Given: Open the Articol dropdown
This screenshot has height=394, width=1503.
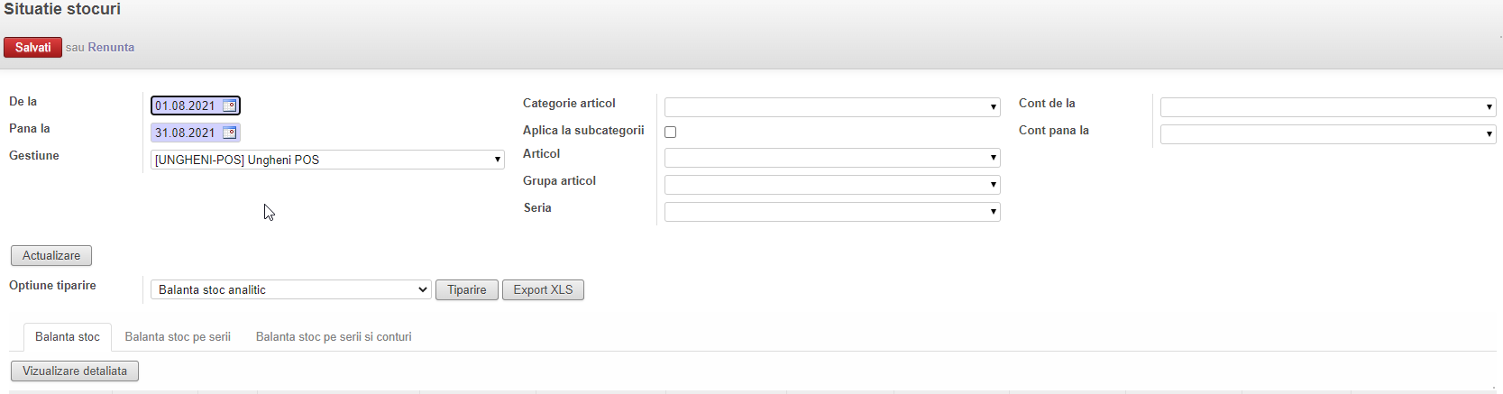Looking at the screenshot, I should (x=831, y=158).
